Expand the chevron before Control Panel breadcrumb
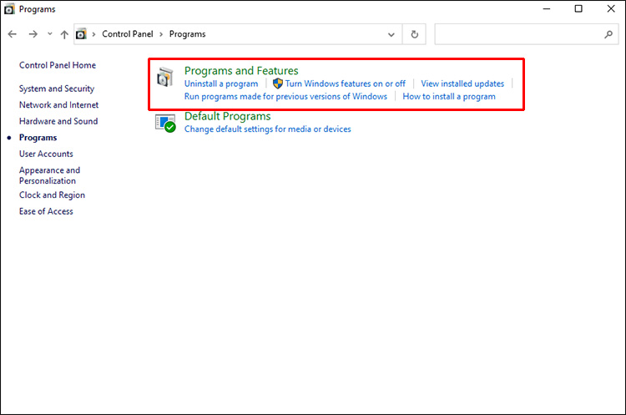626x415 pixels. tap(93, 34)
